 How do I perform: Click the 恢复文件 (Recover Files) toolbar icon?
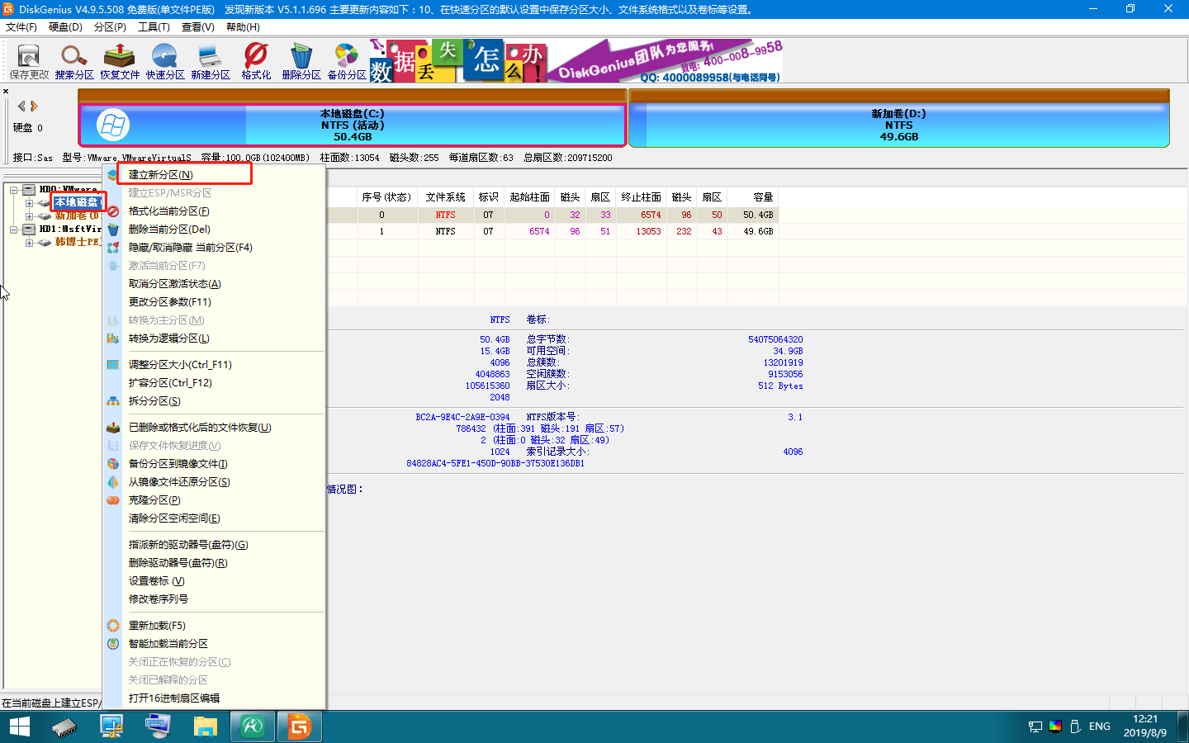pos(120,62)
